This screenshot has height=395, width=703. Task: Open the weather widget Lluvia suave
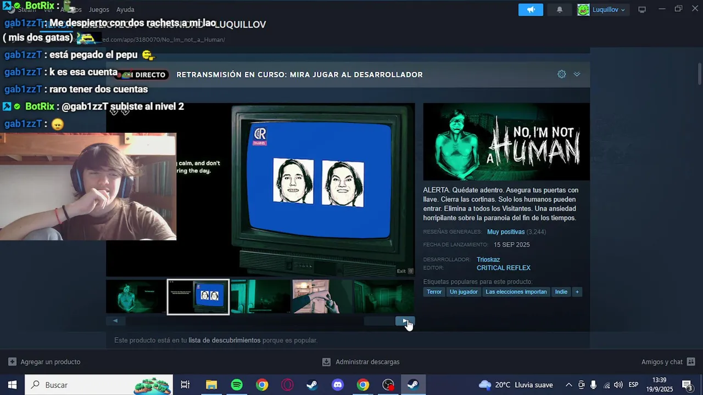point(516,385)
